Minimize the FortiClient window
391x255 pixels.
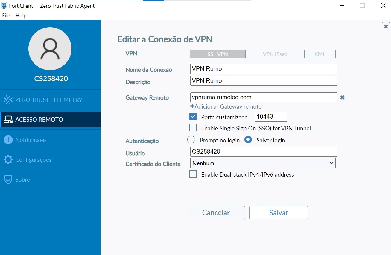(342, 5)
